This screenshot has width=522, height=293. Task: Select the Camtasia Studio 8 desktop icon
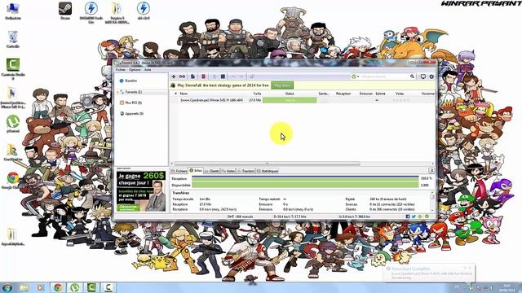pos(13,68)
